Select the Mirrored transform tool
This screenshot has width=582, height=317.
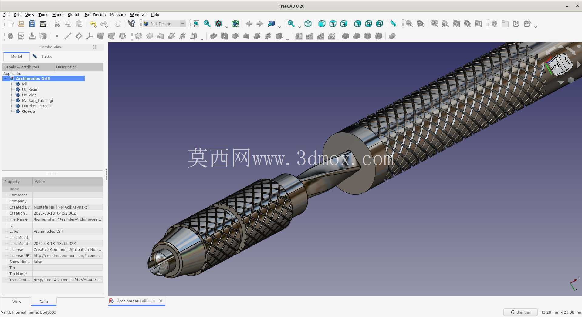tap(299, 36)
